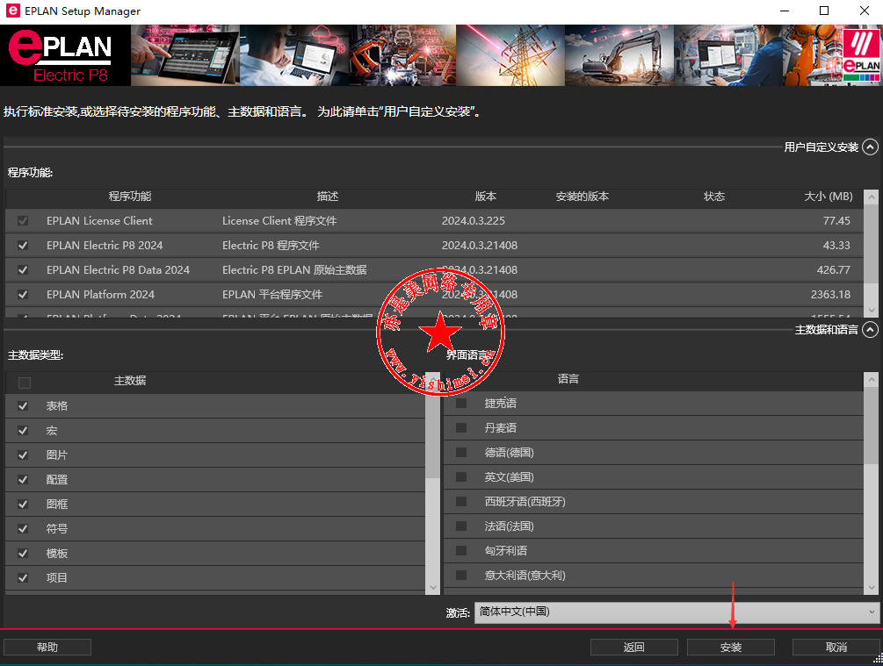
Task: Click the 程序功能 column header
Action: 129,197
